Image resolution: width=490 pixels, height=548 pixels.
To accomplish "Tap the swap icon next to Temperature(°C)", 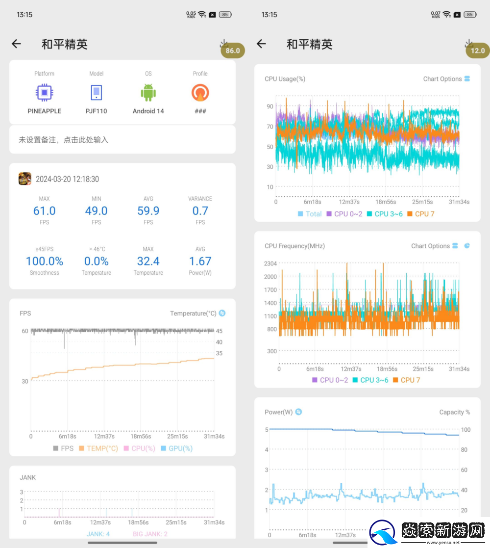I will click(x=221, y=313).
